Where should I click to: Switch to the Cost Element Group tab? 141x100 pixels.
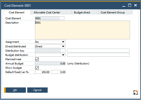(x=115, y=12)
